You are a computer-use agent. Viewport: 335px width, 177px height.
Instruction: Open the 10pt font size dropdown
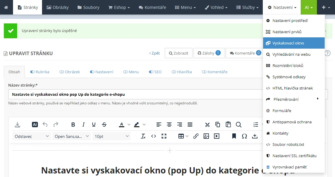pyautogui.click(x=112, y=136)
